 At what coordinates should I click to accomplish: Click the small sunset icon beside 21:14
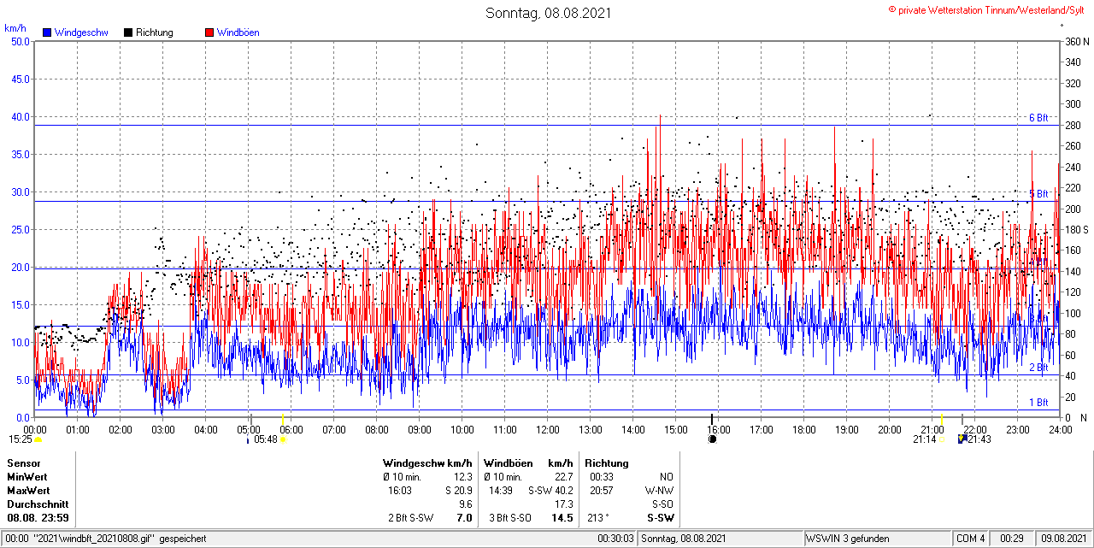[942, 439]
